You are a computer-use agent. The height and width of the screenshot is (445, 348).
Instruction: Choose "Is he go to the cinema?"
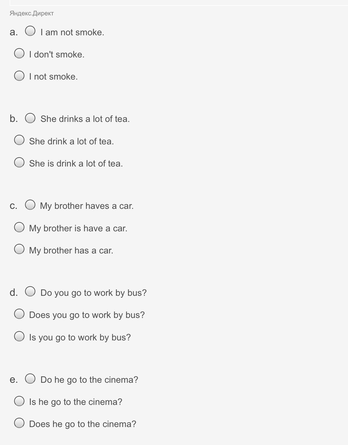tap(19, 401)
